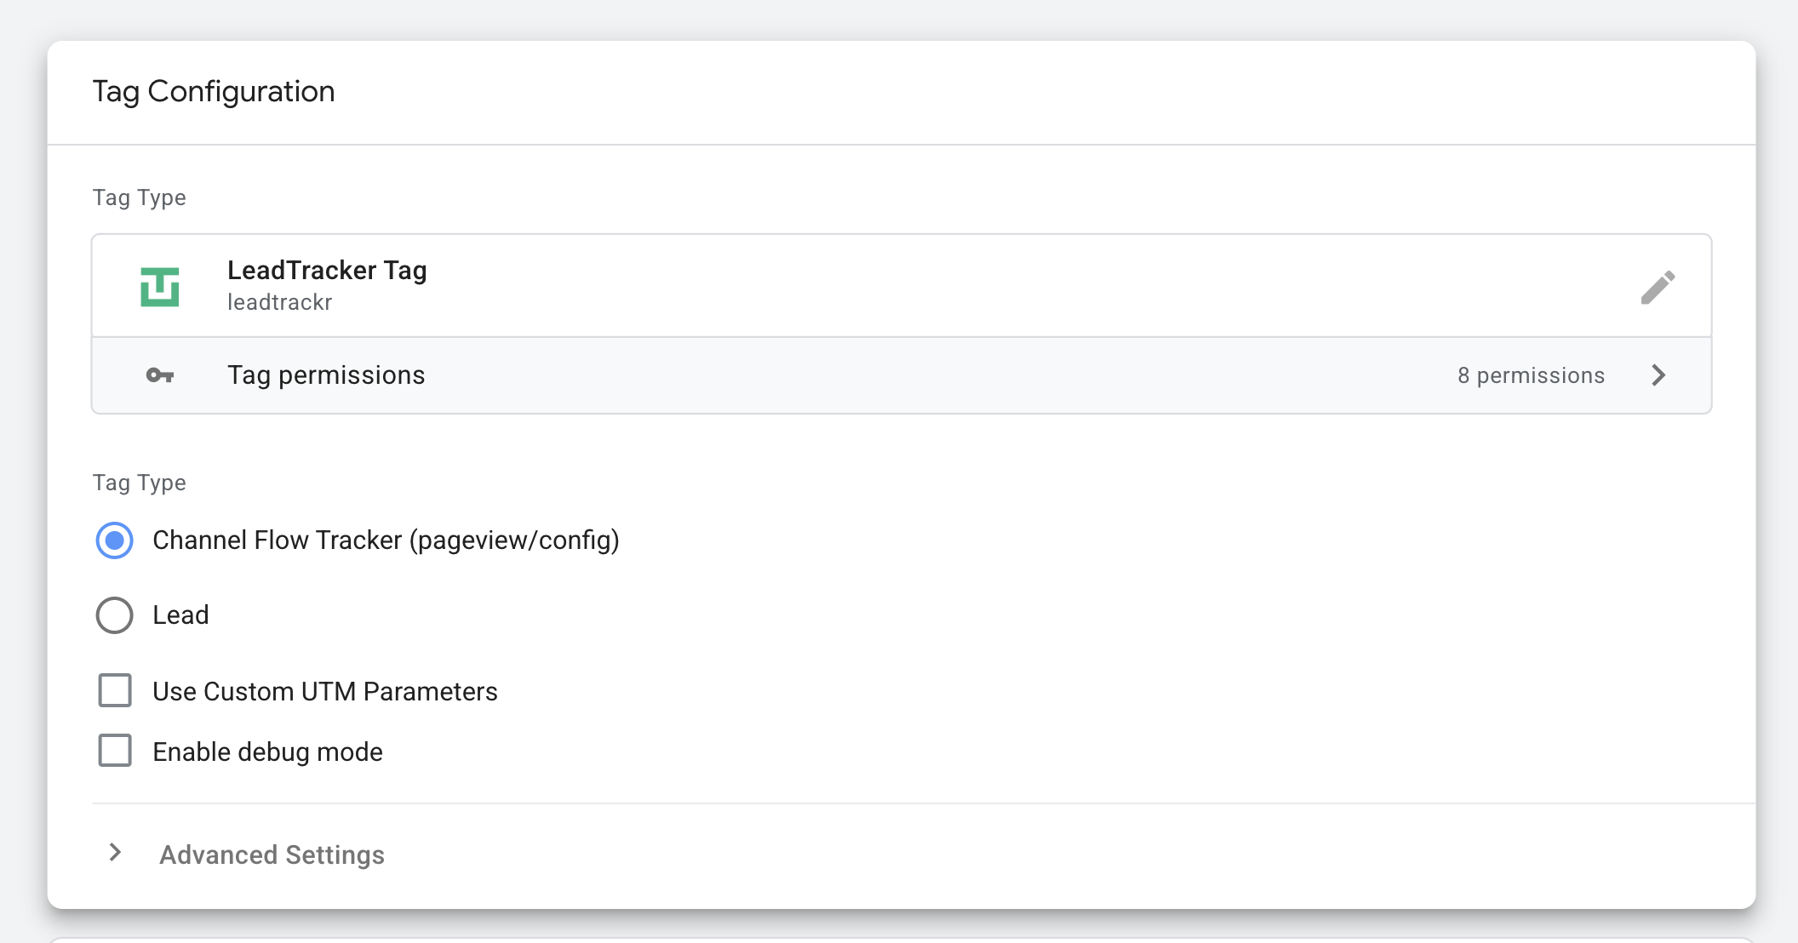1798x943 pixels.
Task: Click the Tag Configuration heading
Action: click(x=214, y=91)
